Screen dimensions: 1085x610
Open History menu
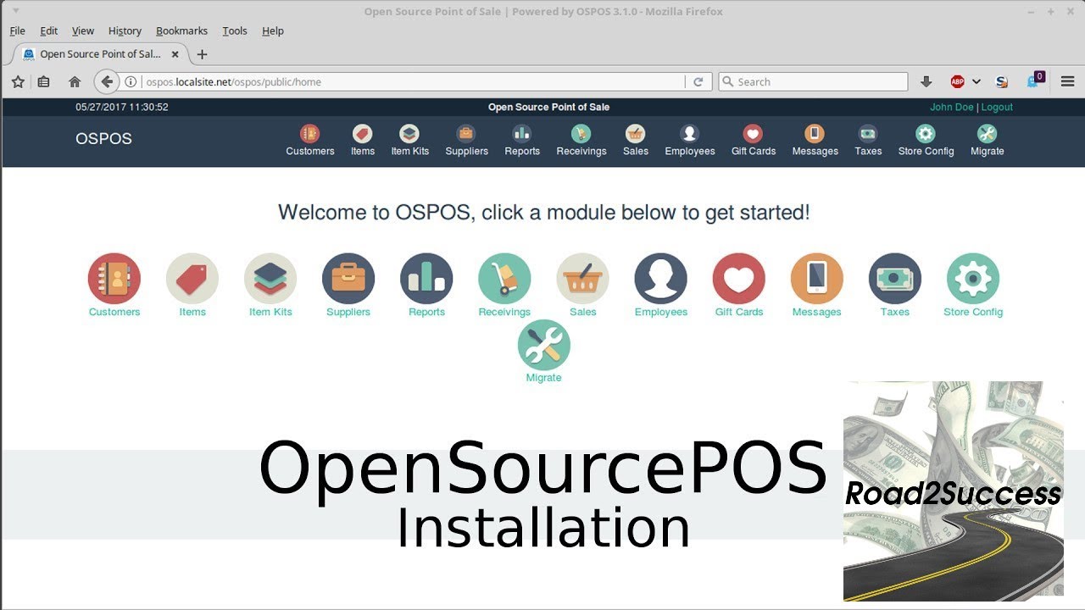tap(125, 30)
